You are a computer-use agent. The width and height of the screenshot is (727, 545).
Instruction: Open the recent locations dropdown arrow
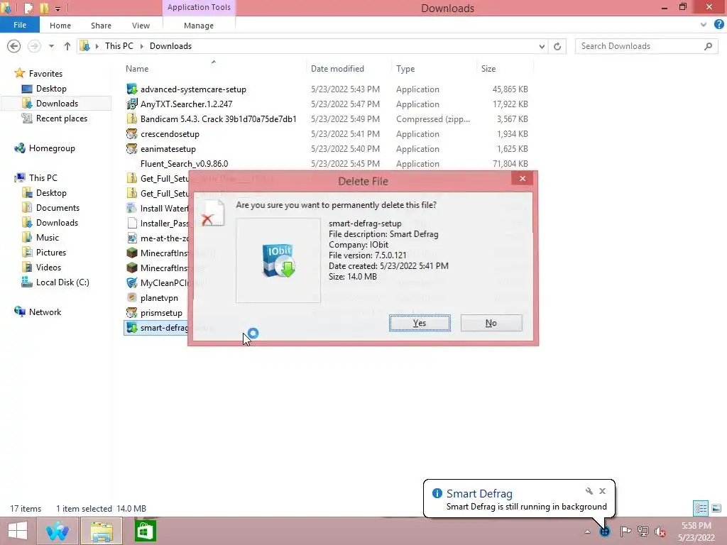(x=51, y=46)
